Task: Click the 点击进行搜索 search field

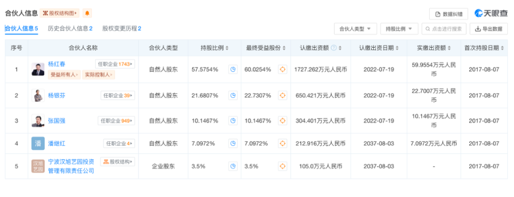Action: (x=444, y=29)
